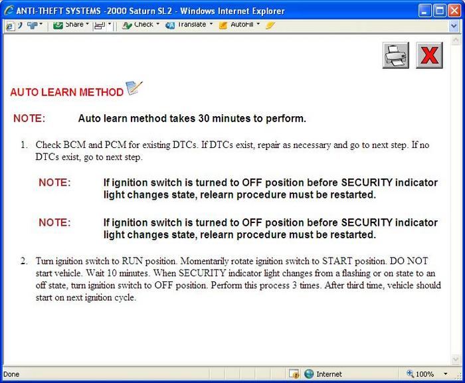
Task: Click the 'Internet' zone status text
Action: (329, 374)
